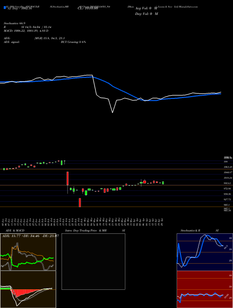Select the 'ADX signal:' label
The width and height of the screenshot is (233, 308).
coord(12,42)
